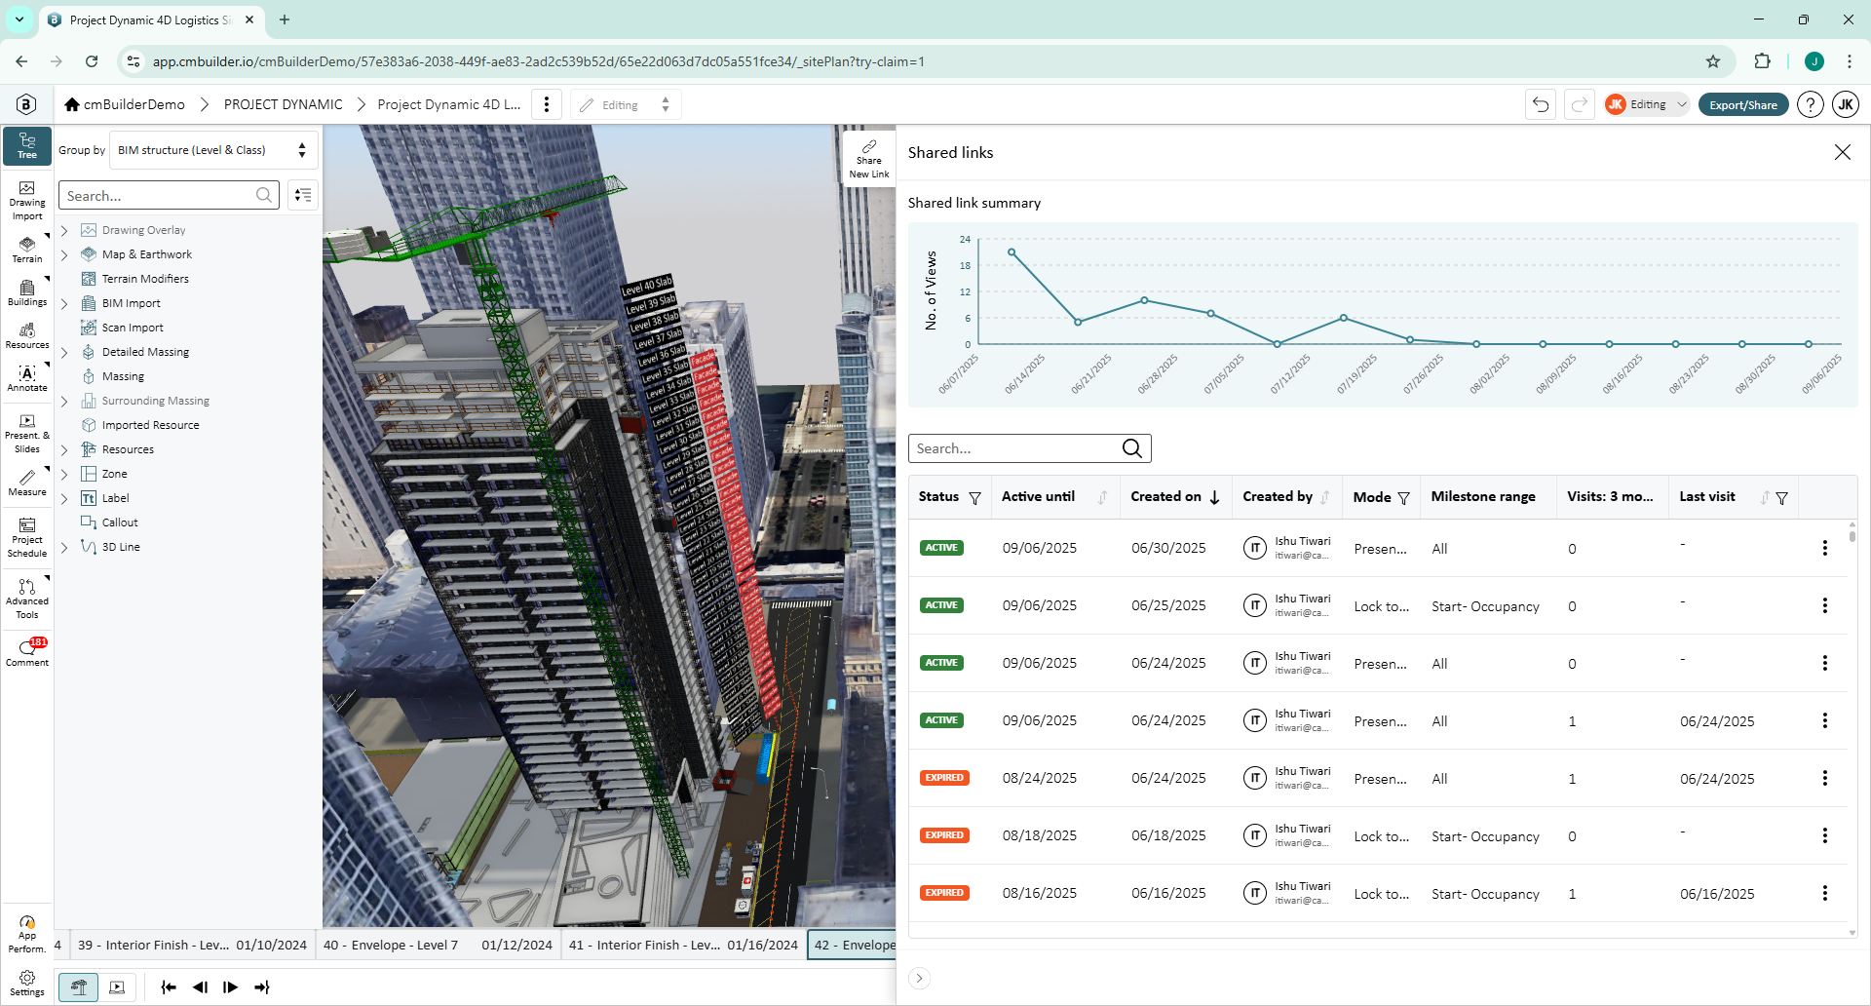Toggle the 3D site view mode

pos(79,987)
